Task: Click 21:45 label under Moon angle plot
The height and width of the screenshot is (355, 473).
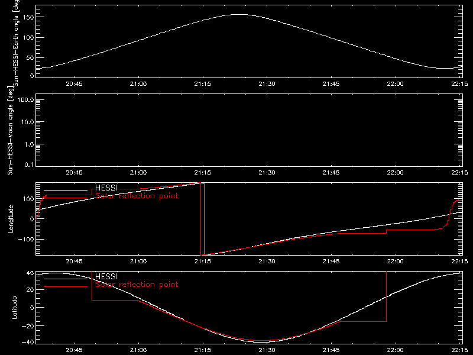Action: point(331,173)
